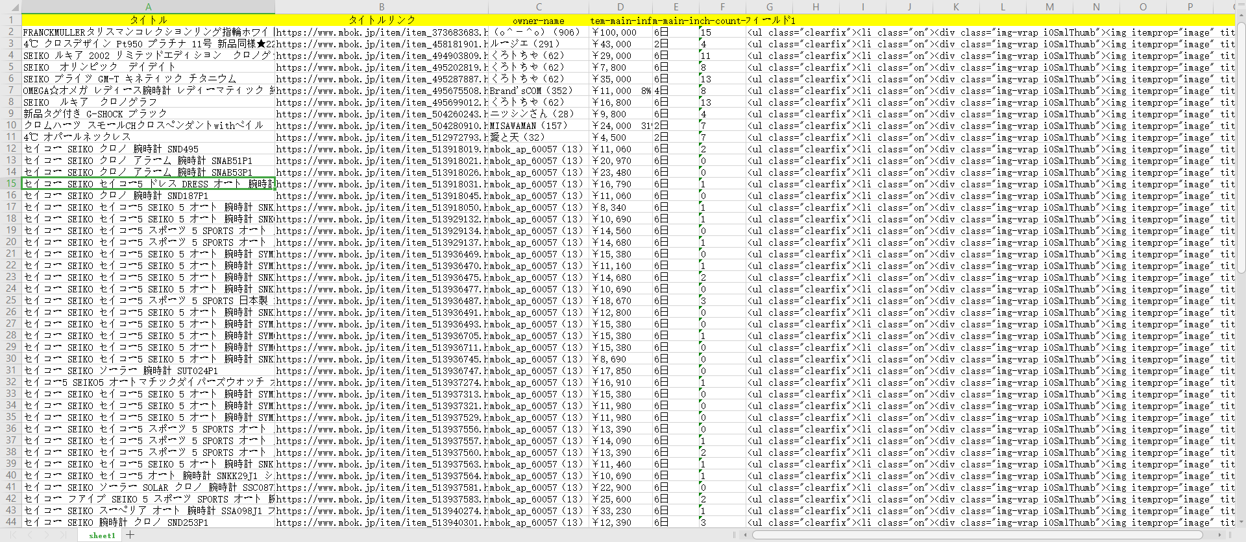1246x542 pixels.
Task: Select the ¥18,670 price cell
Action: coord(620,300)
